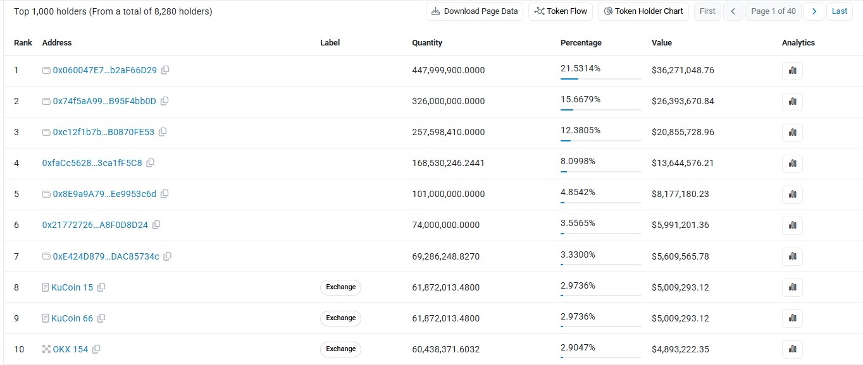Image resolution: width=863 pixels, height=365 pixels.
Task: Open the KuCoin 66 holder link
Action: point(72,318)
